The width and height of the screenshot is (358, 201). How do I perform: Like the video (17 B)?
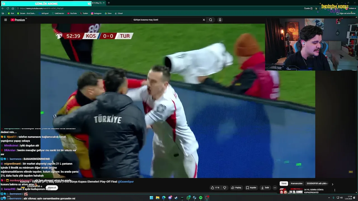(x=215, y=188)
